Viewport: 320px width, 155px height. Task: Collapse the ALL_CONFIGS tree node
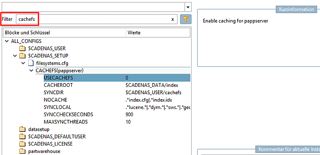tap(7, 41)
